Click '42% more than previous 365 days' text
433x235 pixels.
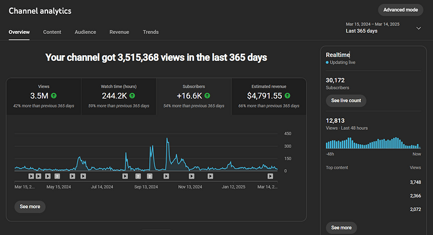pos(44,106)
